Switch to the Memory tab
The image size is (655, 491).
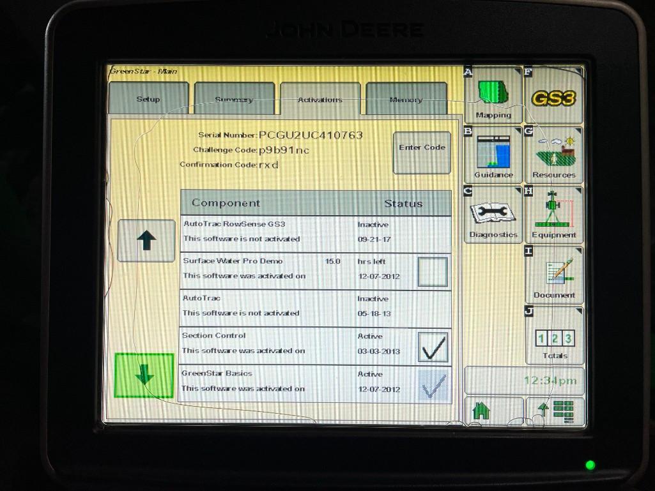tap(406, 99)
